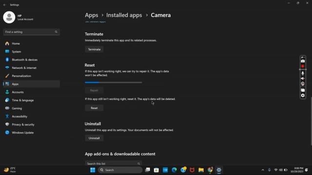Click the red record button in overlay

click(303, 66)
